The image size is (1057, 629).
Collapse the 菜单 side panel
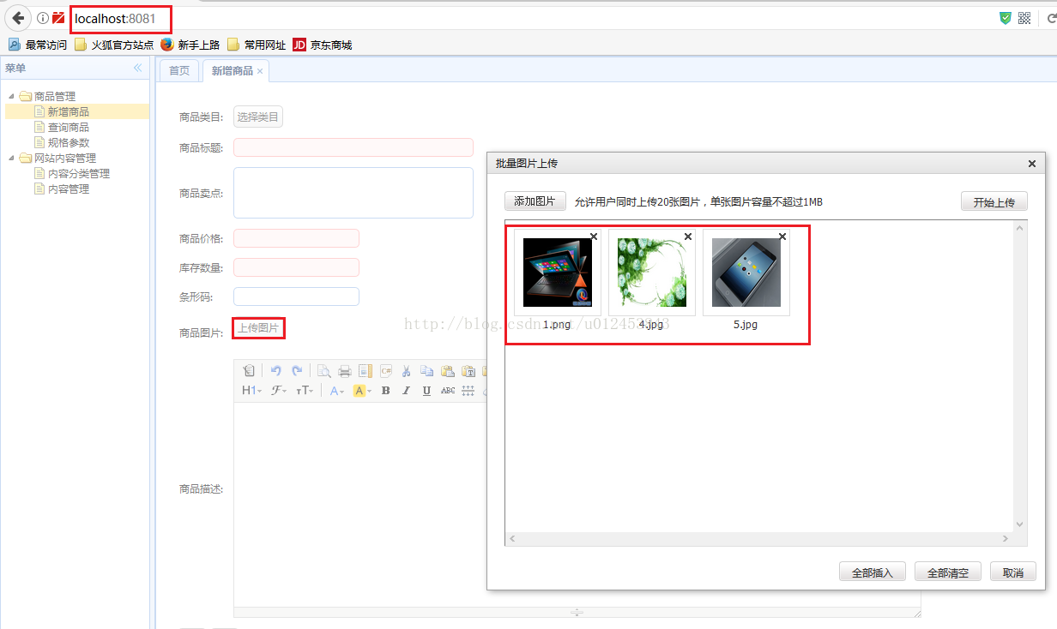pyautogui.click(x=137, y=69)
